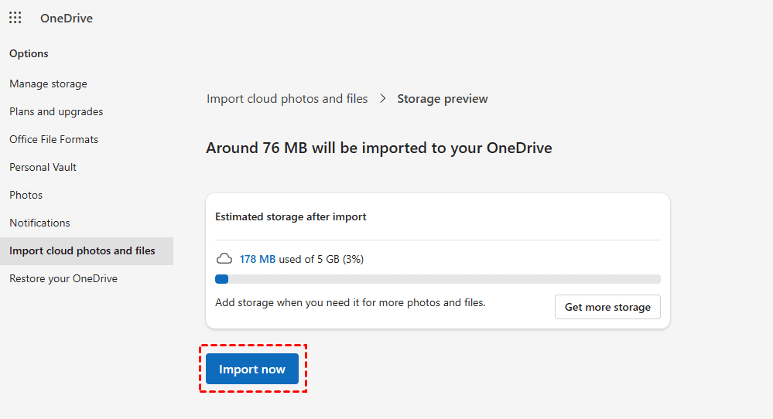Return via Import cloud photos breadcrumb link

[287, 99]
